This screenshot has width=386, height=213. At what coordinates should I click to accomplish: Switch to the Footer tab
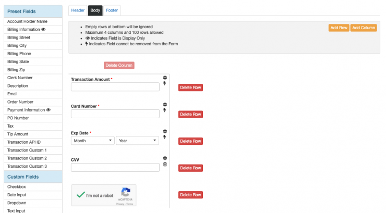coord(112,10)
